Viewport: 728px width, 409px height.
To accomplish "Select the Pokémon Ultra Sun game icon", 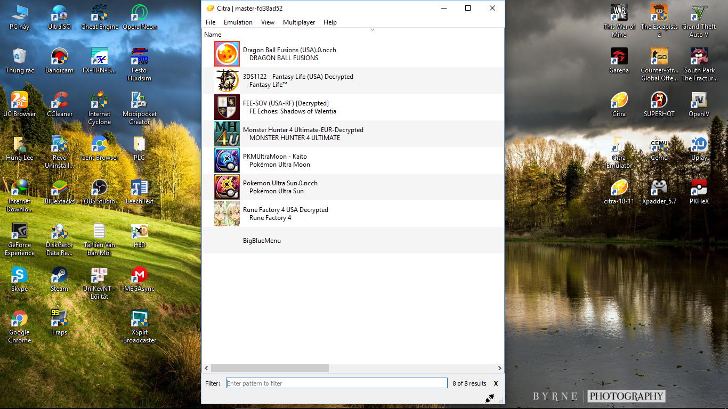I will [227, 187].
